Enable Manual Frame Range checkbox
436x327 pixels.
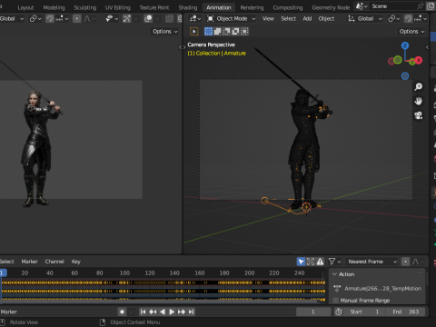(x=335, y=301)
